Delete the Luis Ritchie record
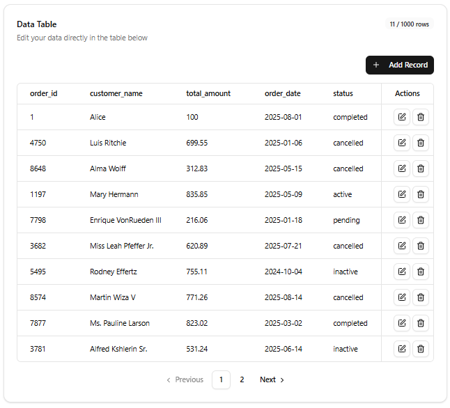450x408 pixels. click(421, 143)
